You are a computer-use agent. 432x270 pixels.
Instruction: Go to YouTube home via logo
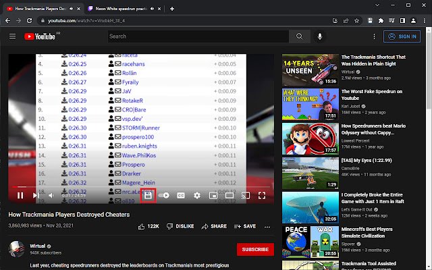point(40,36)
